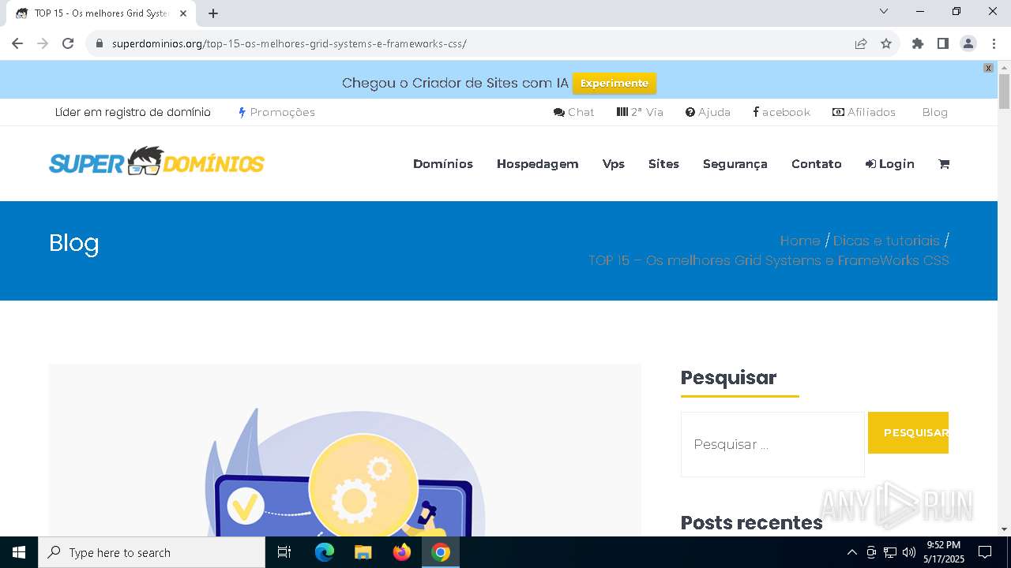Click the yellow PESQUISAR button
Screen dimensions: 1011x568
click(908, 432)
